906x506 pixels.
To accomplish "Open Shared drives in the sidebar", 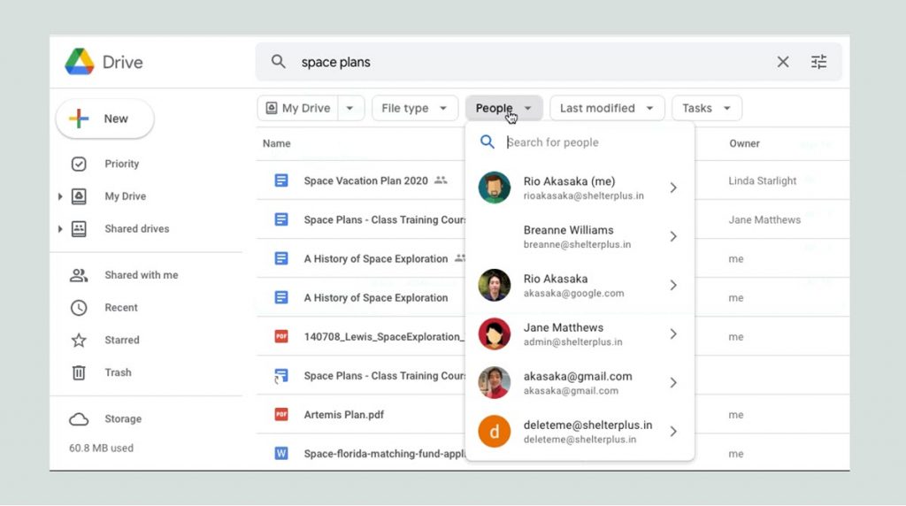I will click(x=137, y=229).
